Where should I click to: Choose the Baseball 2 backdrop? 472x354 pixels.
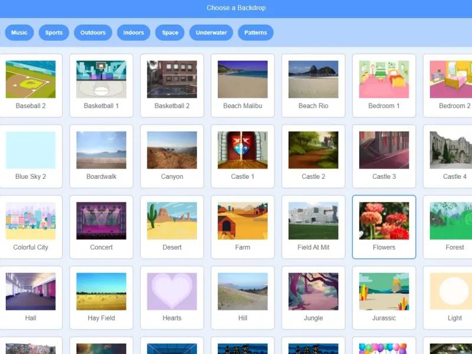point(31,86)
